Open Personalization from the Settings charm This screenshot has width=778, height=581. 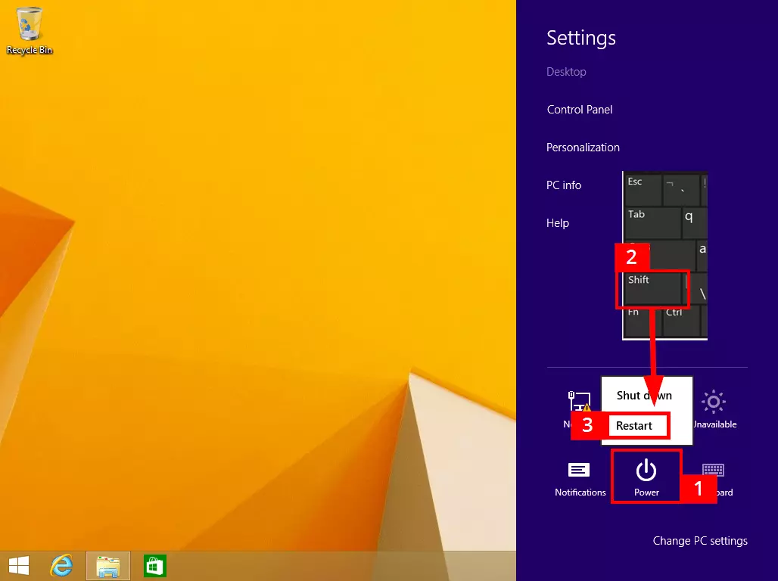pyautogui.click(x=583, y=148)
